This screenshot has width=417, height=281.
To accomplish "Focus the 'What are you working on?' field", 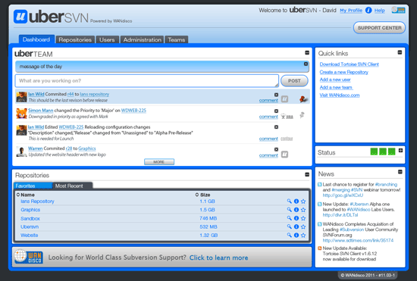I will click(147, 81).
